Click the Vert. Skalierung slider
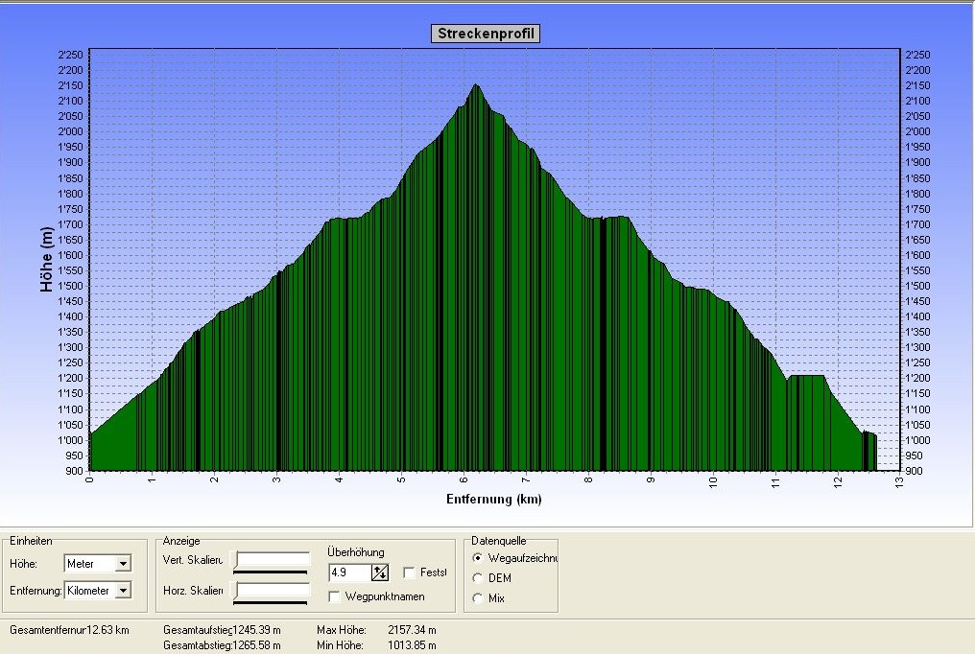Screen dimensions: 975x654 (273, 561)
